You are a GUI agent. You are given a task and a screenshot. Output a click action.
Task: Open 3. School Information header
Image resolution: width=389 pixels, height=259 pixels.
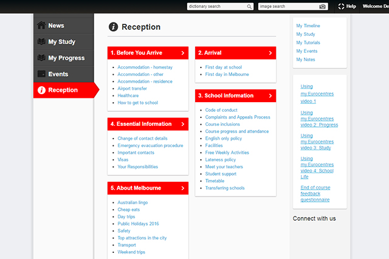[x=235, y=96]
